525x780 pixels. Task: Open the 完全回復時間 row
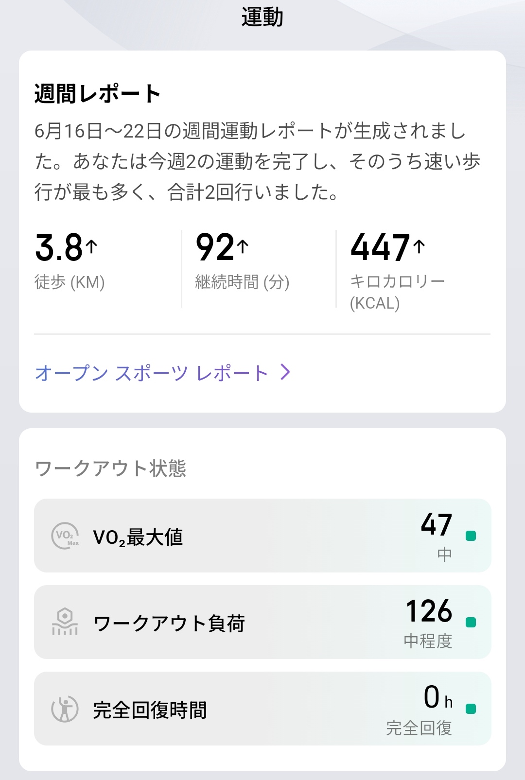(262, 709)
